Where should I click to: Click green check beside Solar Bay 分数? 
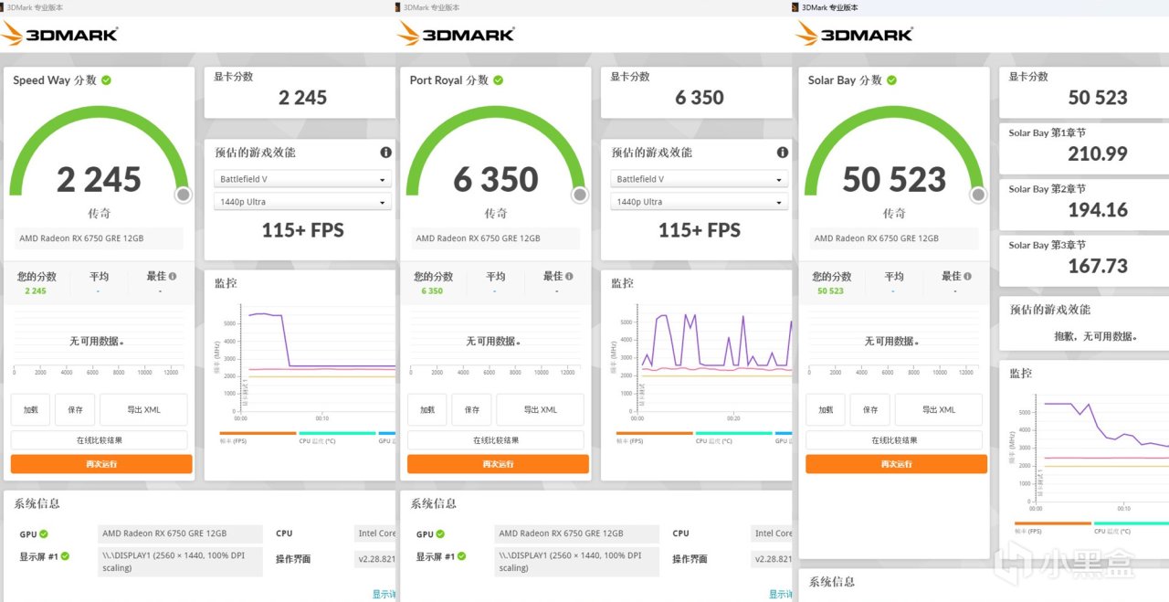click(891, 80)
